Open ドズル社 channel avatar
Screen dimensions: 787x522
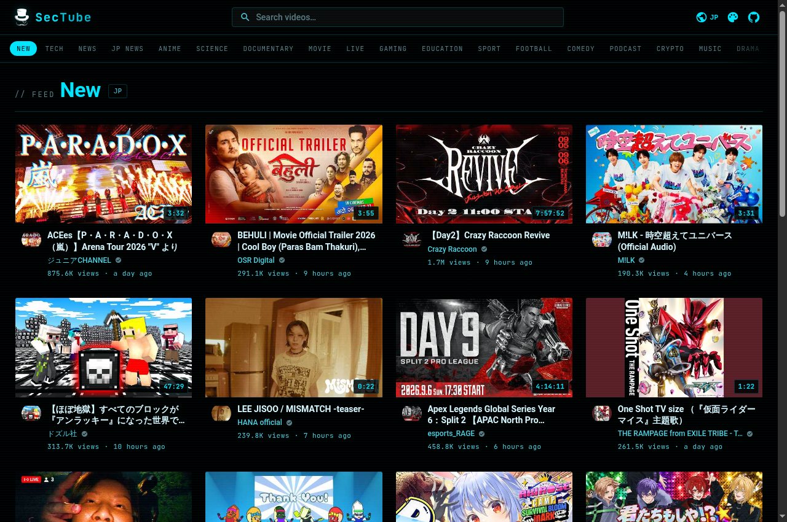click(x=31, y=413)
